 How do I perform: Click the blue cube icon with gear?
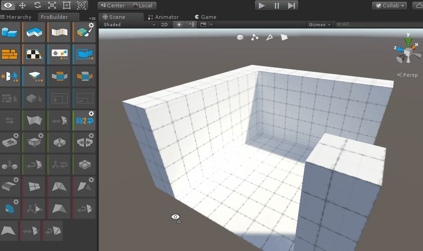tap(10, 209)
